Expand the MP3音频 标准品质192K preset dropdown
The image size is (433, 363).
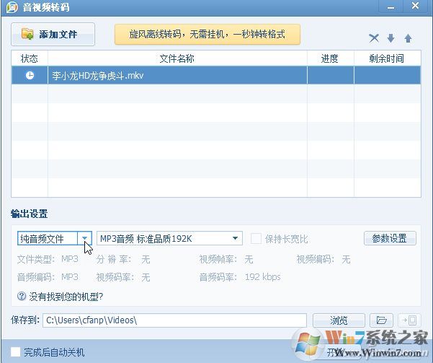coord(235,238)
